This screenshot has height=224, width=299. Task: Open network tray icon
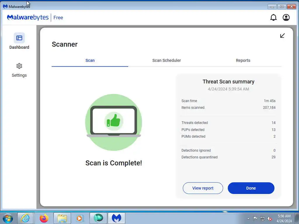pyautogui.click(x=263, y=218)
